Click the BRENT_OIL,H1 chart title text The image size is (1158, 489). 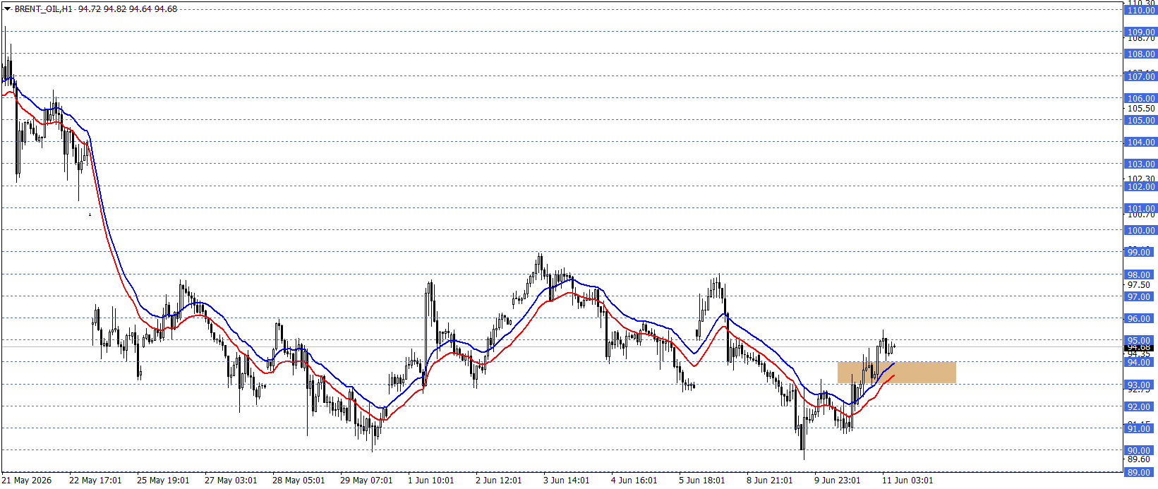click(x=43, y=9)
